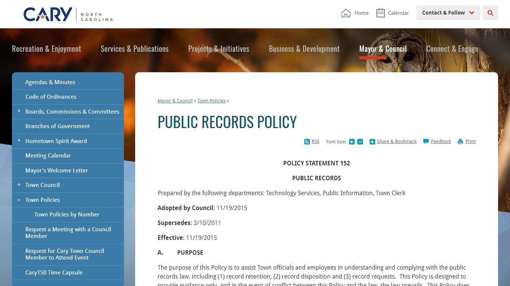Open Hometown Spirit Award page

pos(56,141)
